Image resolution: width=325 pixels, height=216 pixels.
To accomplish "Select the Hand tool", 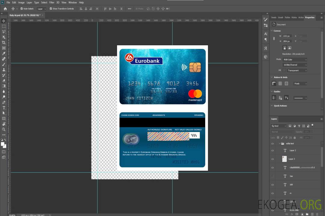I will (4, 124).
